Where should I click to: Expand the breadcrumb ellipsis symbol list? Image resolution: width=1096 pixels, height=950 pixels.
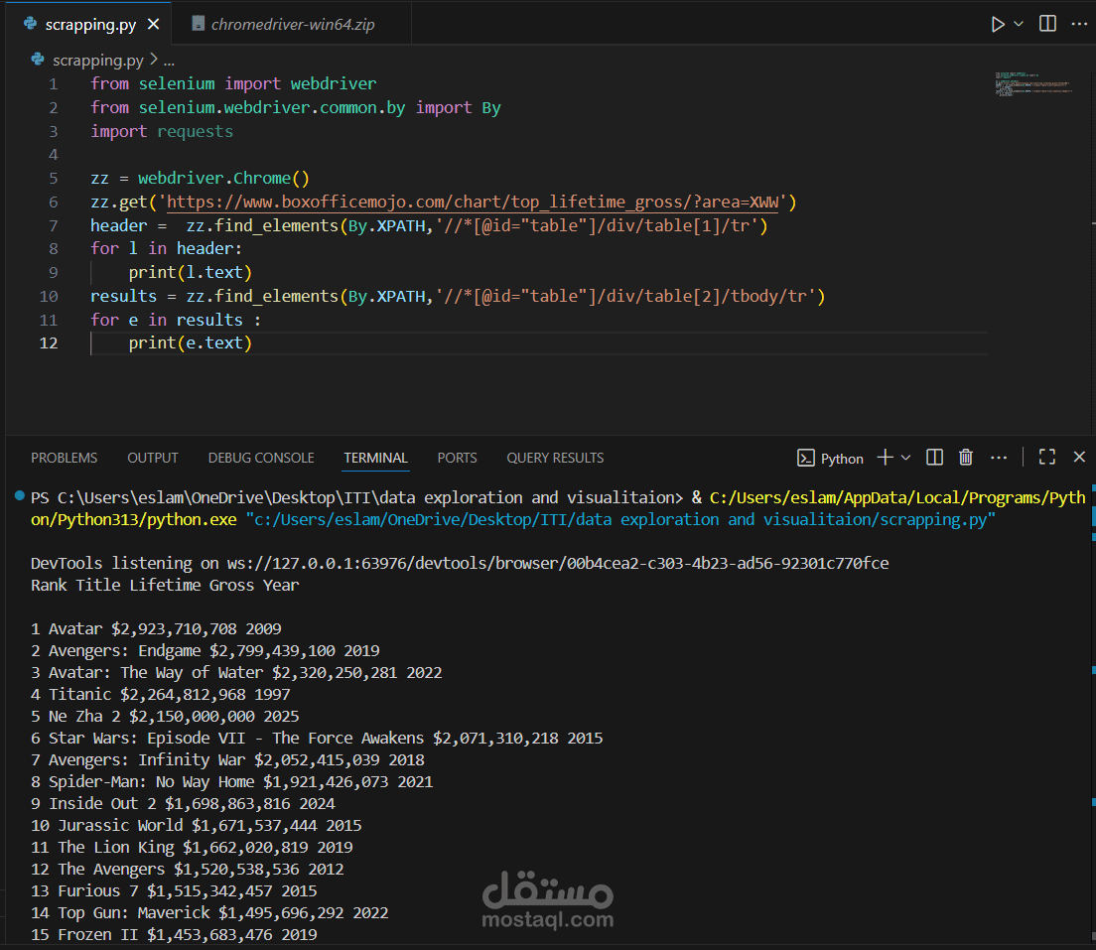tap(169, 61)
